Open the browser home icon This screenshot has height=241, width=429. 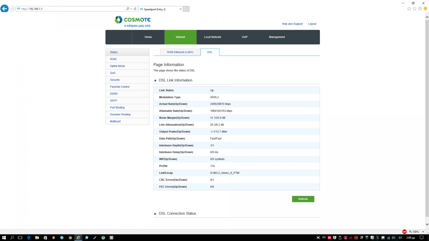pos(409,9)
